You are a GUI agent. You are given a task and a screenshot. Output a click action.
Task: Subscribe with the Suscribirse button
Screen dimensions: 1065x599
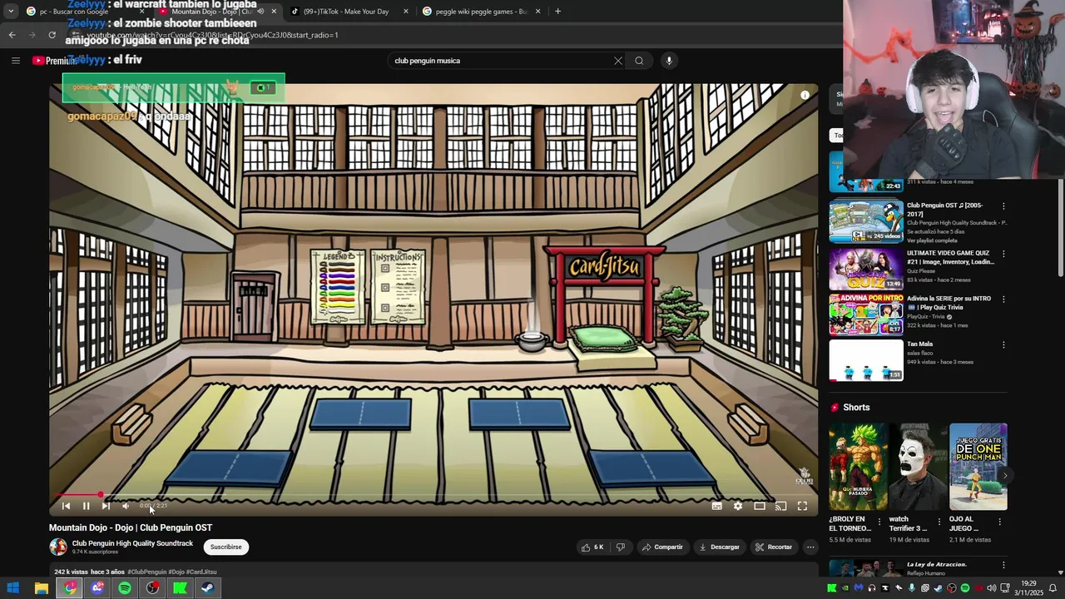tap(225, 547)
